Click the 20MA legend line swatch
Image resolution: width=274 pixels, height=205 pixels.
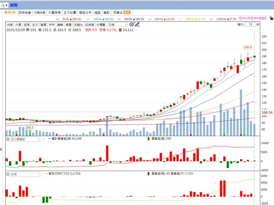click(119, 19)
